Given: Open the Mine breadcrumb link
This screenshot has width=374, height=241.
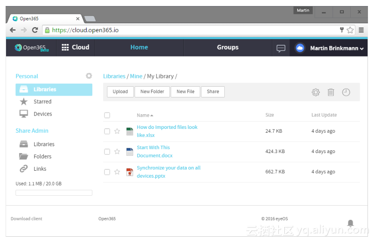Looking at the screenshot, I should tap(136, 76).
